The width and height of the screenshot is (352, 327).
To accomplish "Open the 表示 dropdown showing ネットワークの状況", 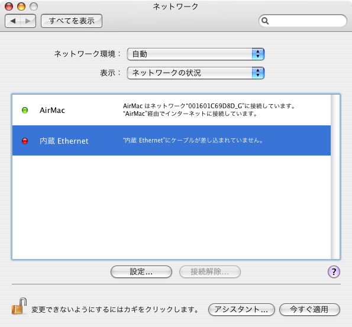I will pyautogui.click(x=196, y=73).
